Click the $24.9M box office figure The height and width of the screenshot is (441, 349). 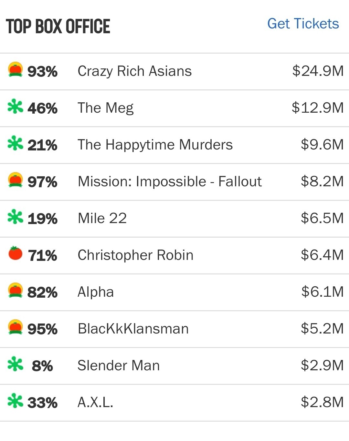(318, 71)
